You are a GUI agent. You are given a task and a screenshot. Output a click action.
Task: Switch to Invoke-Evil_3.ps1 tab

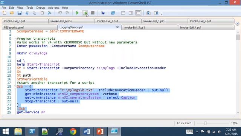(149, 28)
